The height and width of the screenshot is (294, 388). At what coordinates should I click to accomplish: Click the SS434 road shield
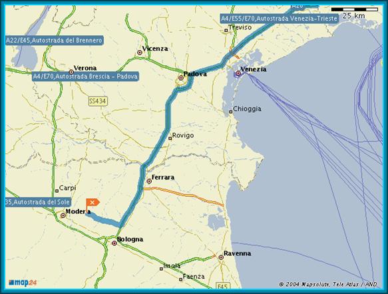pyautogui.click(x=98, y=101)
